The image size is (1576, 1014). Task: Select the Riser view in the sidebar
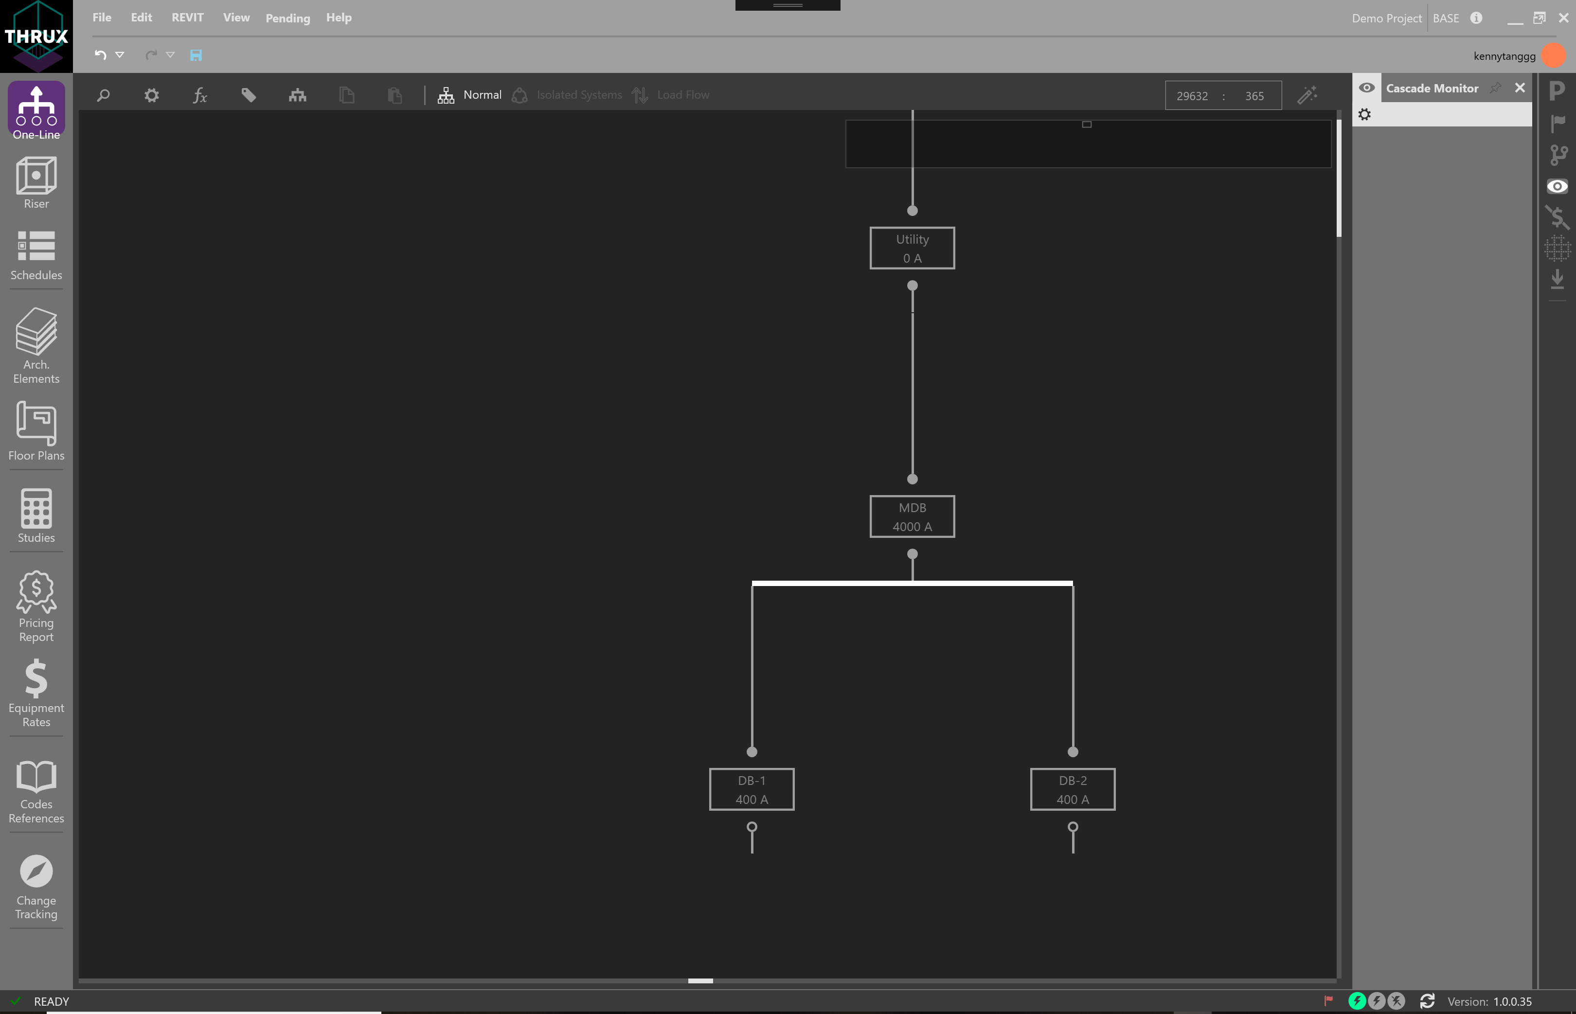point(36,182)
